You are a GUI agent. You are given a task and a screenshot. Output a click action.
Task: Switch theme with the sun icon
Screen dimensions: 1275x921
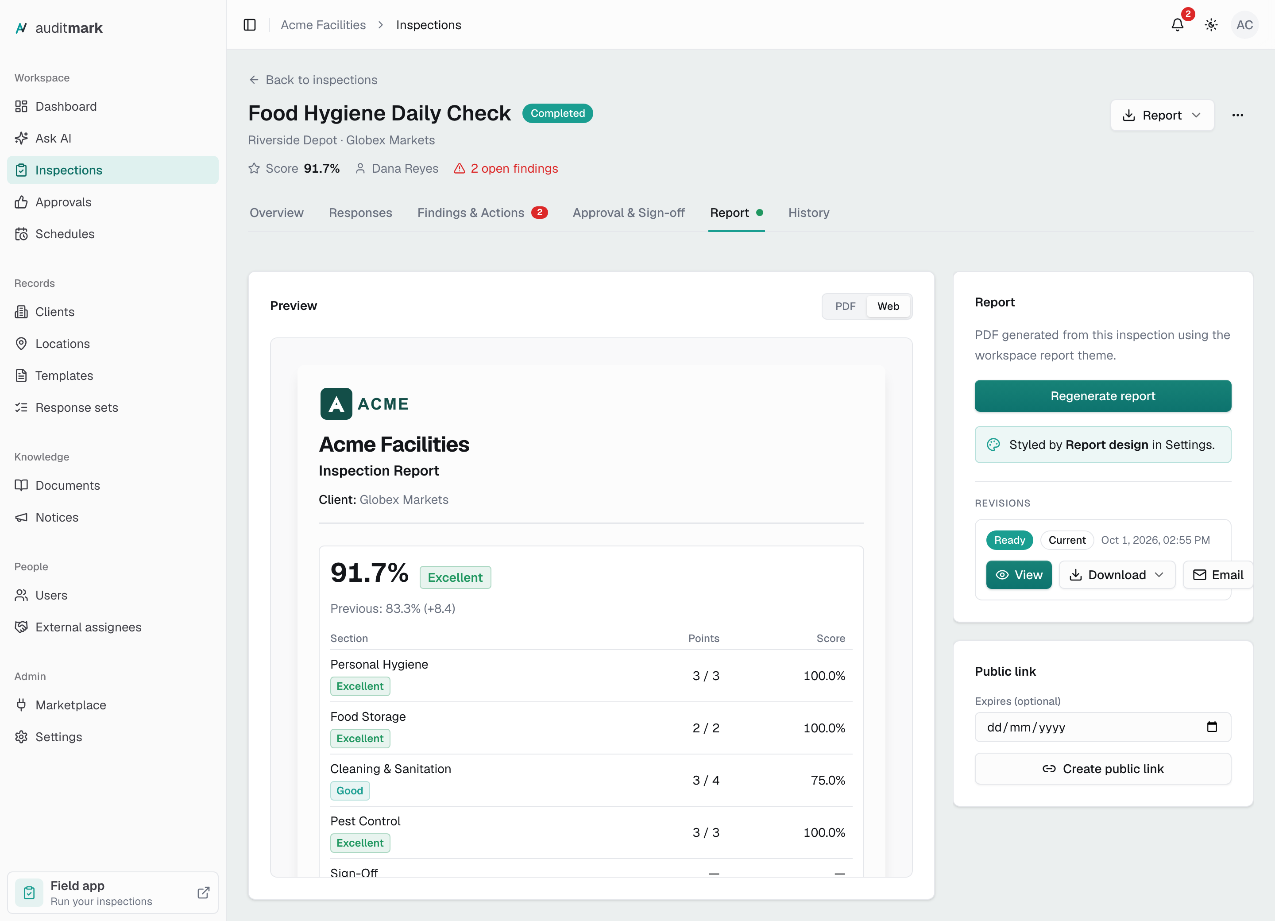pyautogui.click(x=1211, y=25)
